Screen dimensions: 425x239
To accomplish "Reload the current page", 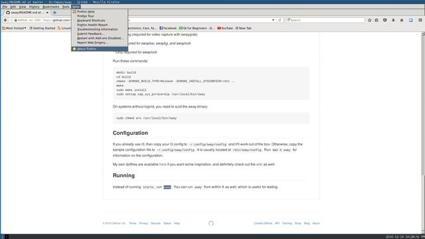I will click(280, 20).
